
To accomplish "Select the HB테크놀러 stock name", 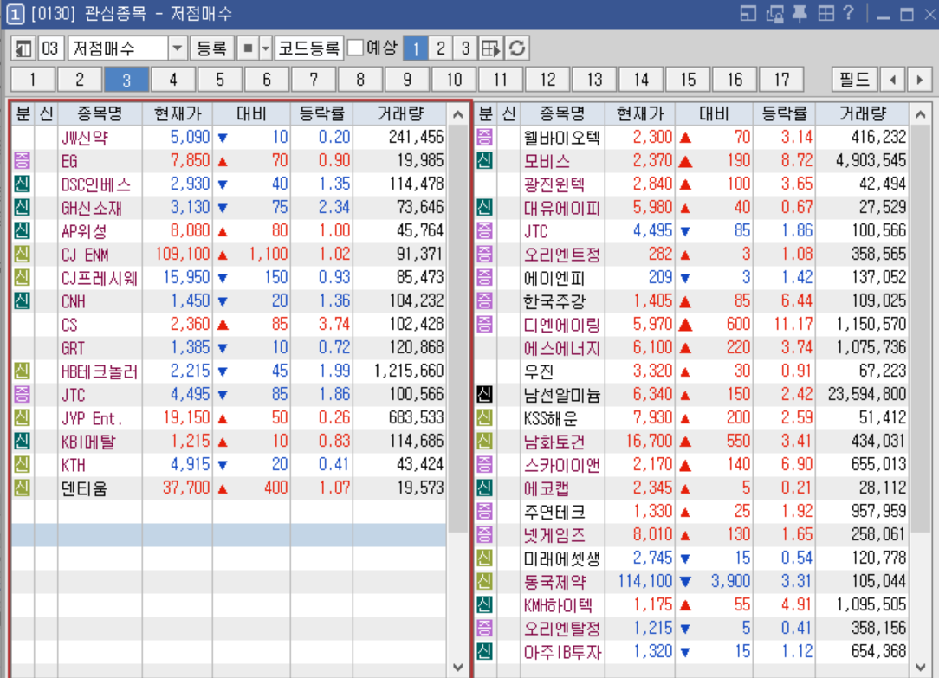I will point(100,371).
